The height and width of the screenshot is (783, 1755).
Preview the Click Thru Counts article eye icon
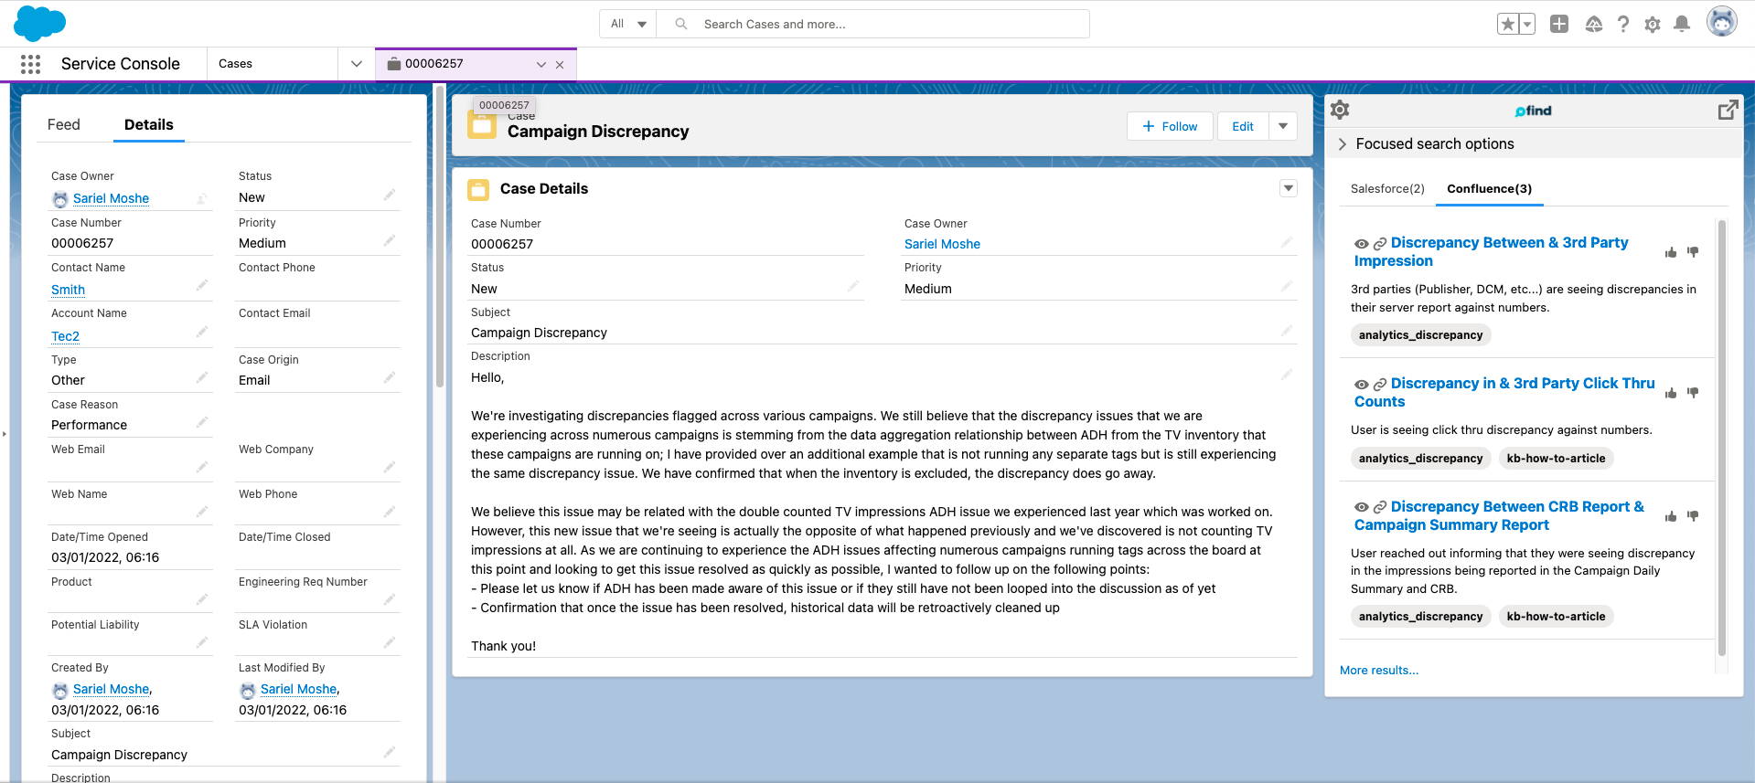tap(1362, 385)
